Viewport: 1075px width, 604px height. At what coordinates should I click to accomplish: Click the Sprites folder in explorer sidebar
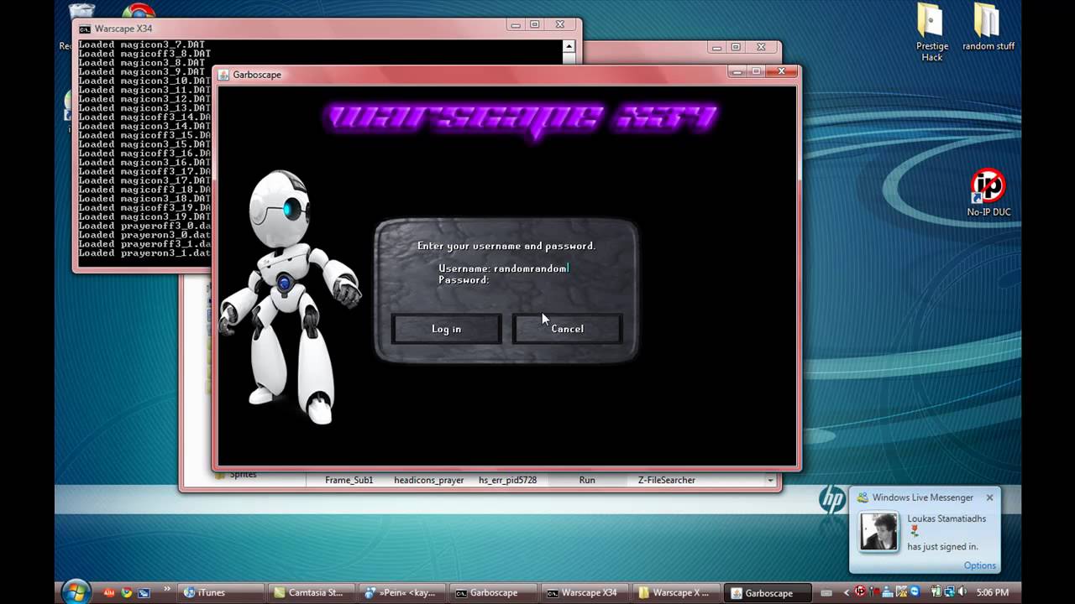pos(236,475)
